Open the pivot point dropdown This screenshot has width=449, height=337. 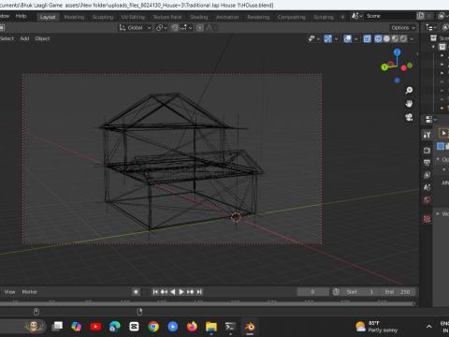point(162,28)
